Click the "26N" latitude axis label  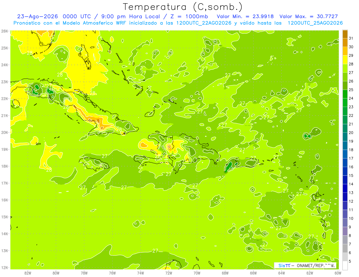(4, 31)
